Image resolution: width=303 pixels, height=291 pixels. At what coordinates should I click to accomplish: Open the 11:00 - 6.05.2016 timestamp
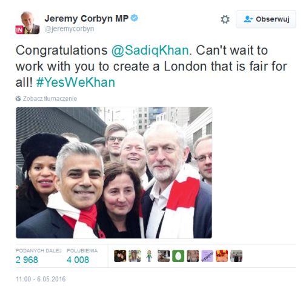41,279
